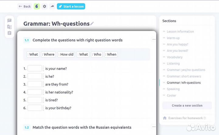Click the translate icon in sidebar
The image size is (219, 135).
click(9, 27)
